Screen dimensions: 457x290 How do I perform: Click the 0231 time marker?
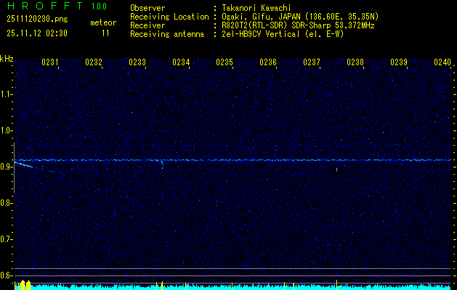pyautogui.click(x=50, y=63)
